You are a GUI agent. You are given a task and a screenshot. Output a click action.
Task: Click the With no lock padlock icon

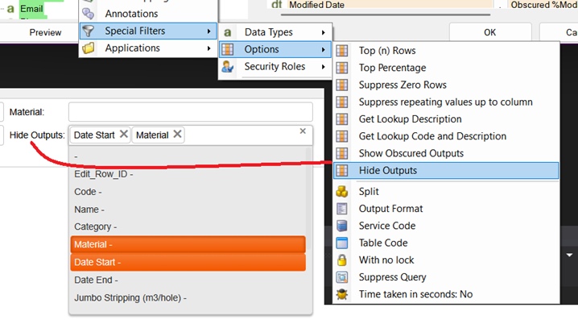[341, 260]
